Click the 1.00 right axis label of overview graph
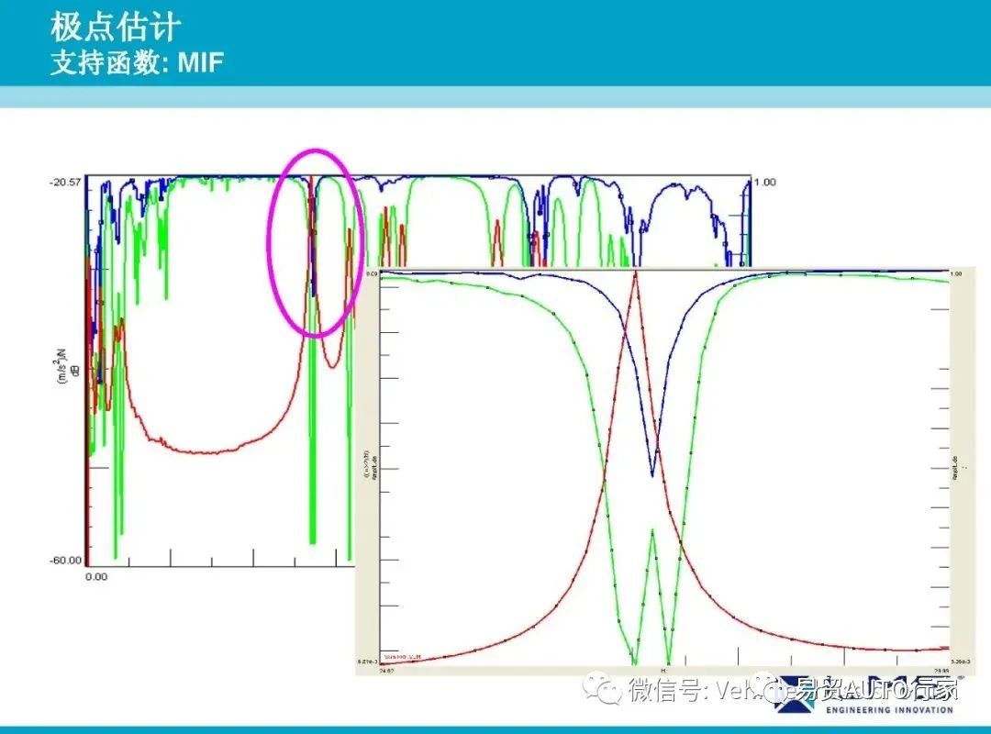Image resolution: width=991 pixels, height=734 pixels. 764,182
